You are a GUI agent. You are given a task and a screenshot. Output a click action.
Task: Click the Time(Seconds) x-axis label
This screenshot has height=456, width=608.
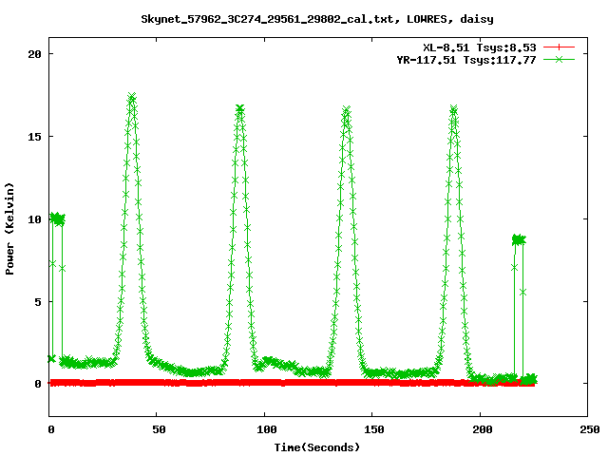(x=317, y=447)
